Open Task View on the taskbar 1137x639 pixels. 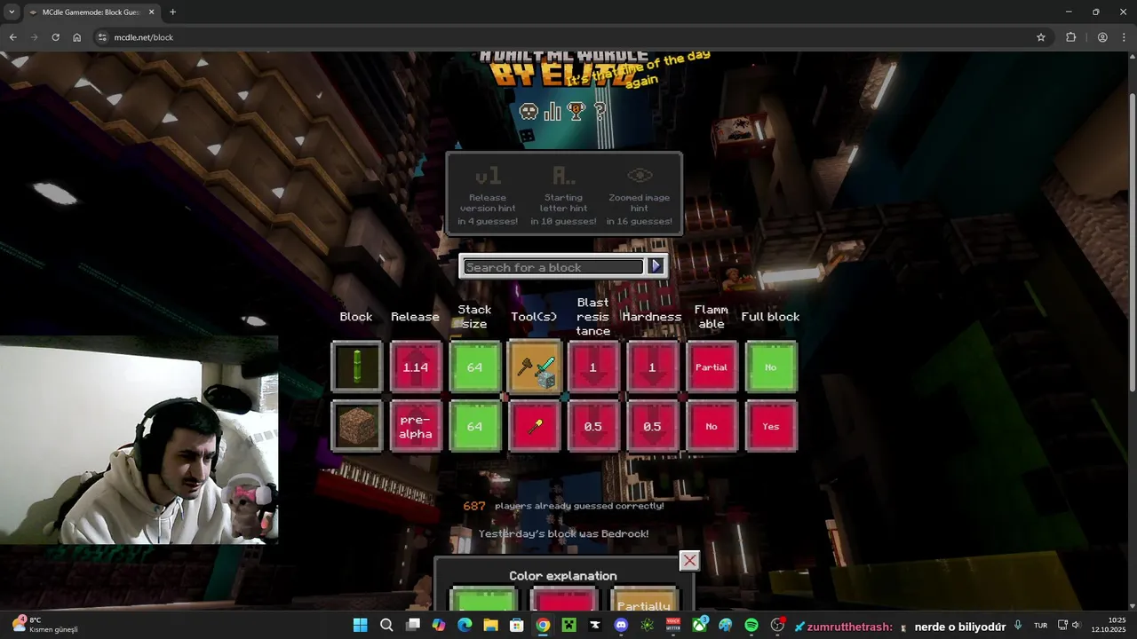pyautogui.click(x=412, y=625)
